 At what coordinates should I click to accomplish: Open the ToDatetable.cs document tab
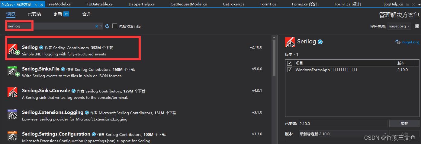[x=100, y=4]
